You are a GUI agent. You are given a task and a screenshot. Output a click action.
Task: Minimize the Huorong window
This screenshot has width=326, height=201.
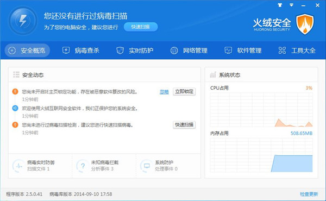[303, 5]
